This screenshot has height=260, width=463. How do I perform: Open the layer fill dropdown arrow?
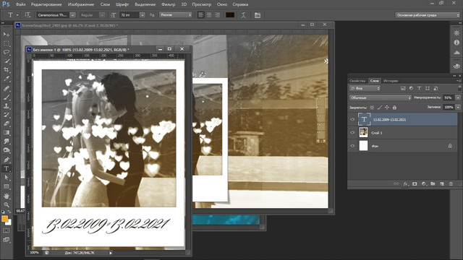coord(458,108)
